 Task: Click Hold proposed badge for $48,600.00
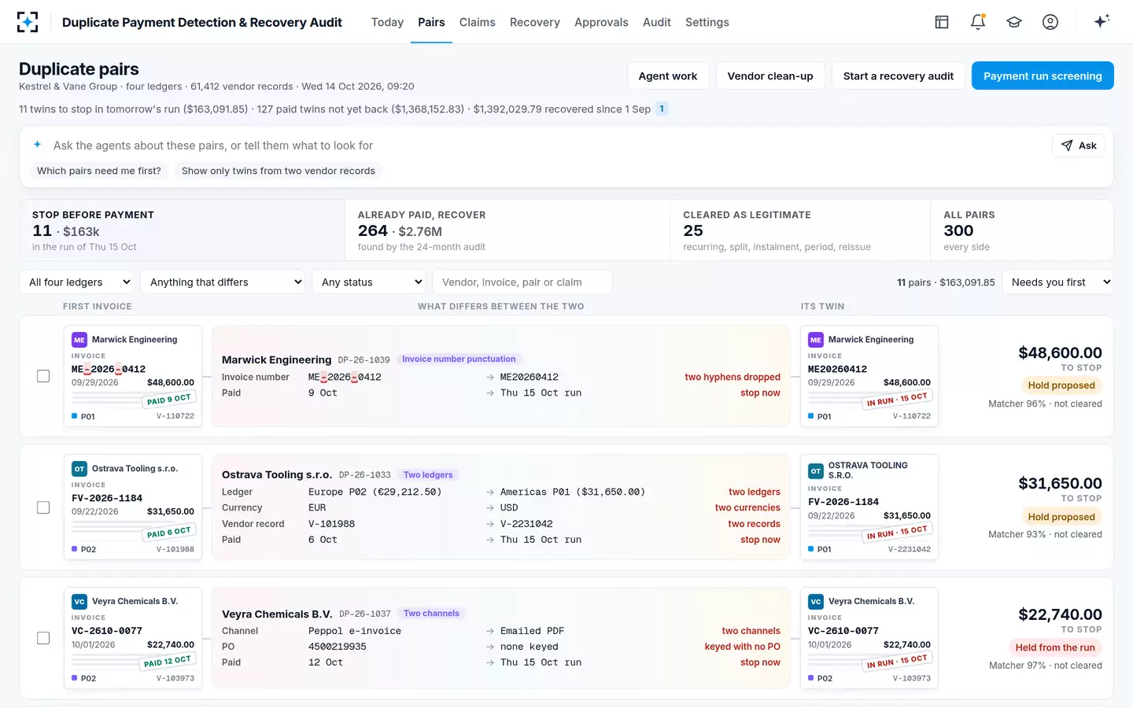point(1061,385)
